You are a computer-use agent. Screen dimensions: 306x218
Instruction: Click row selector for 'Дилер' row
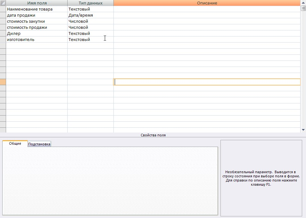[x=3, y=33]
